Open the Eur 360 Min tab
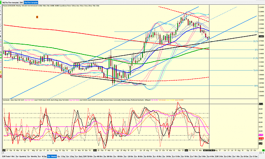This screenshot has width=265, height=159. pyautogui.click(x=109, y=156)
